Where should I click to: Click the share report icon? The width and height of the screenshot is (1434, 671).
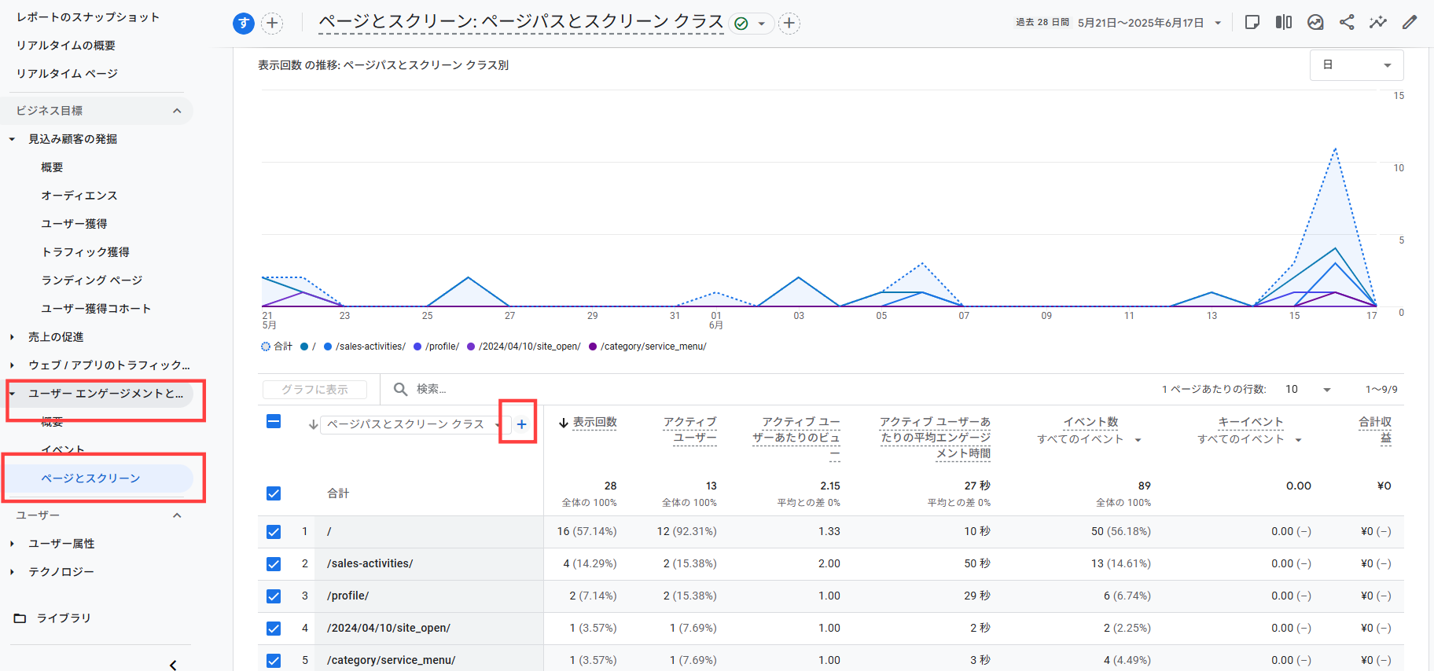pyautogui.click(x=1347, y=22)
